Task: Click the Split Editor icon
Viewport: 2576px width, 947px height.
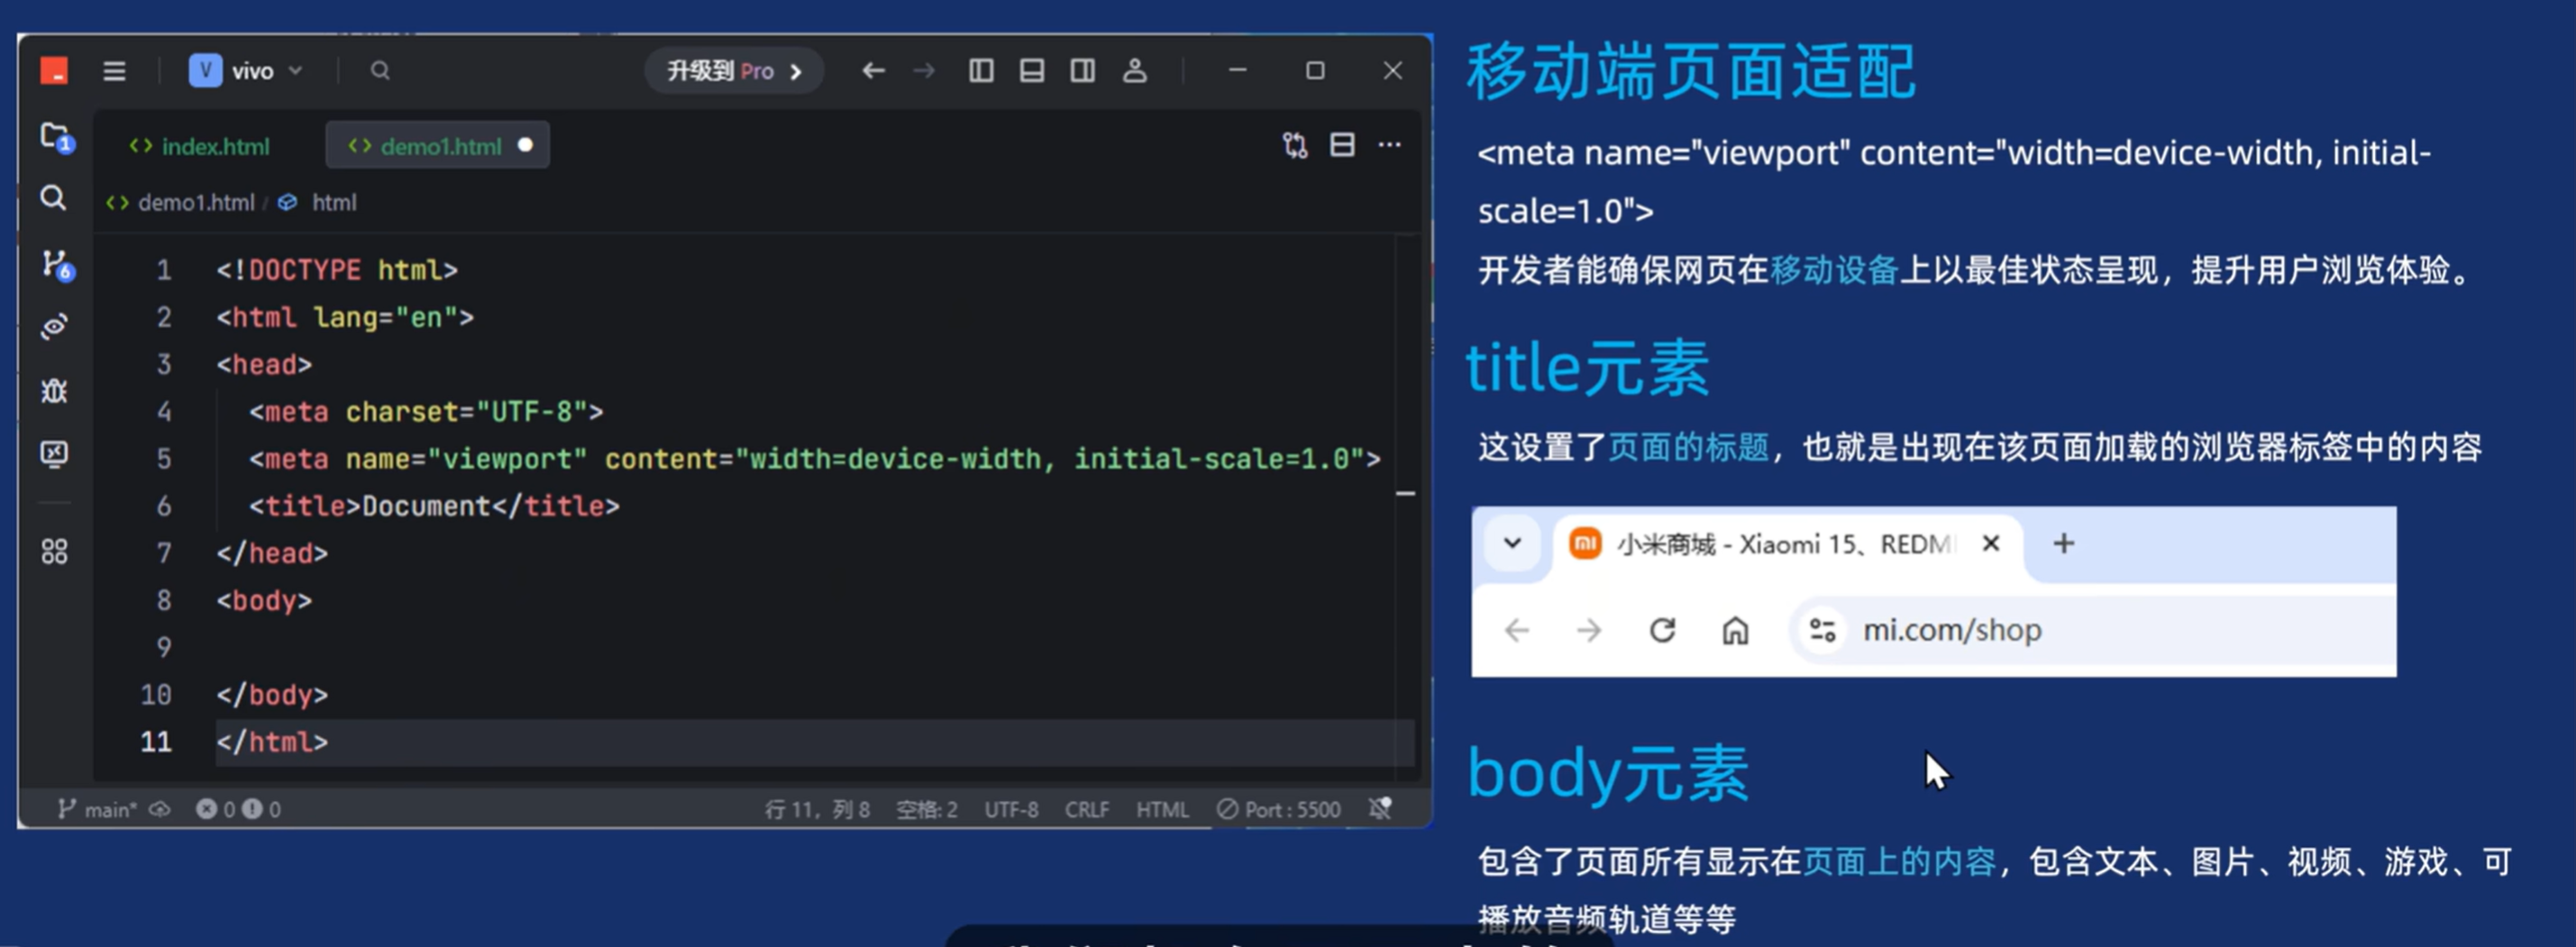Action: tap(1342, 145)
